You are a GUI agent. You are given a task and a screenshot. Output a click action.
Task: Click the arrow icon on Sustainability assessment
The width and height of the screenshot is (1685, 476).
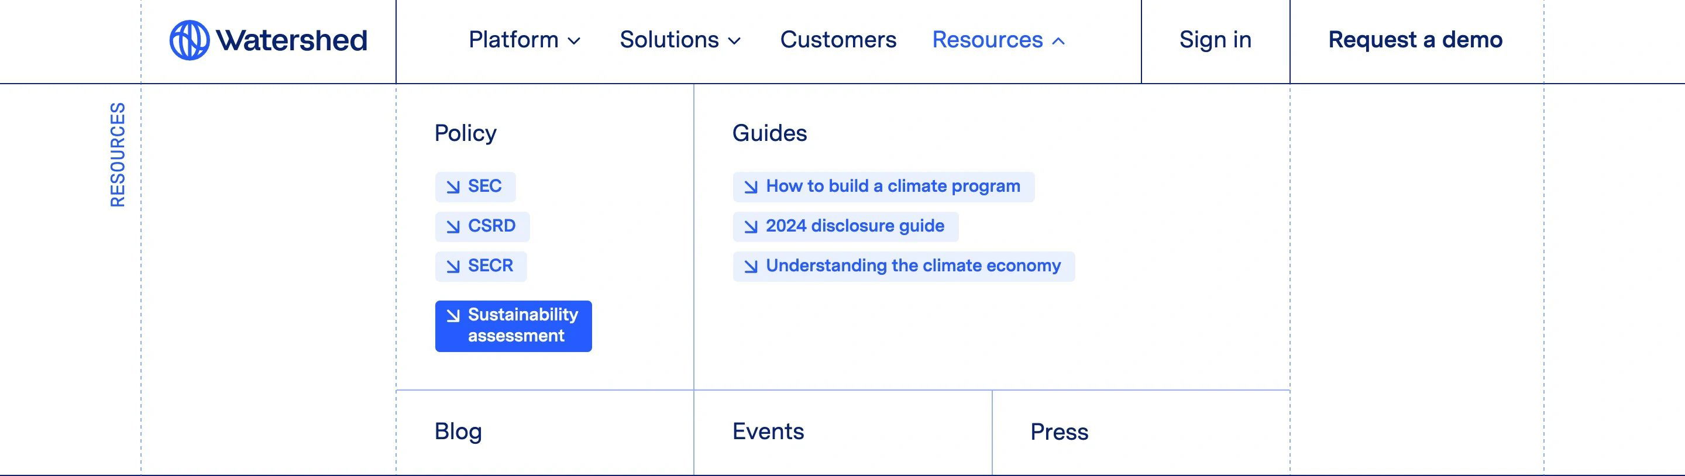click(453, 316)
